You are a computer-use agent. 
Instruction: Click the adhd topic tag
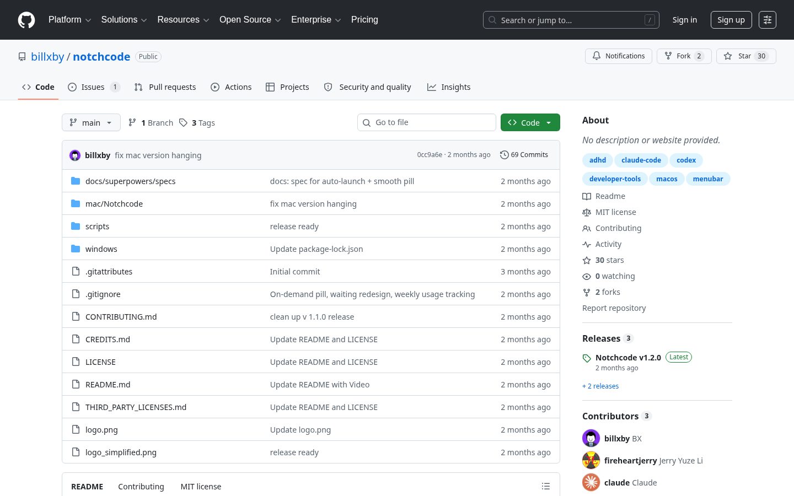(598, 160)
